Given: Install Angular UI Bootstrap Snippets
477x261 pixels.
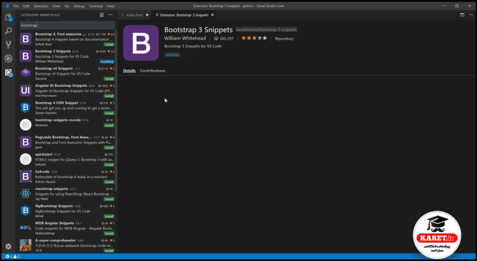Looking at the screenshot, I should pos(109,96).
